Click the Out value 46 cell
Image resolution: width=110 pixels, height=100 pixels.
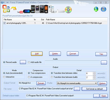click(43, 23)
